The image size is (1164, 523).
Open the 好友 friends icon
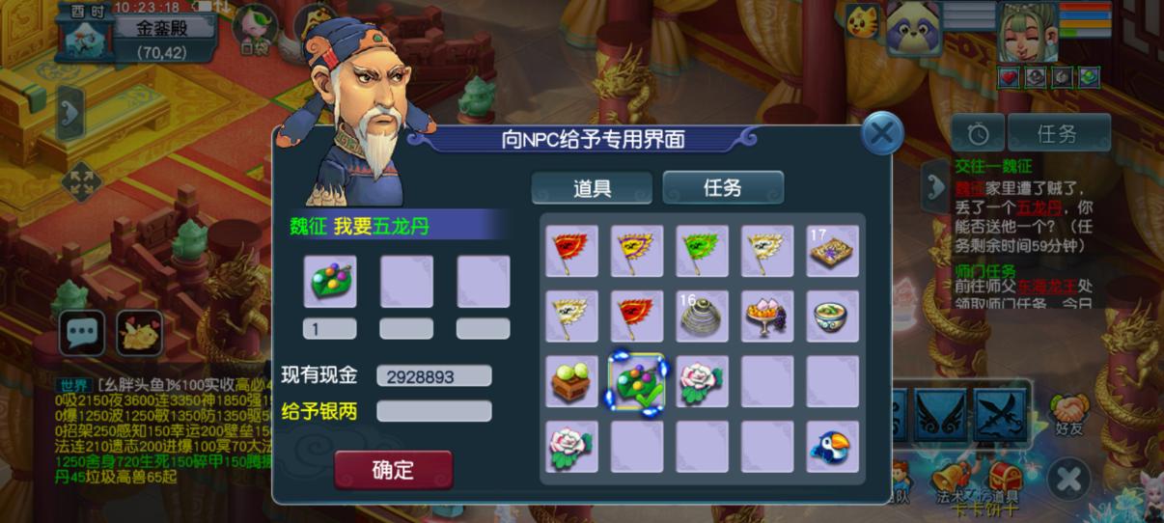click(x=1067, y=412)
